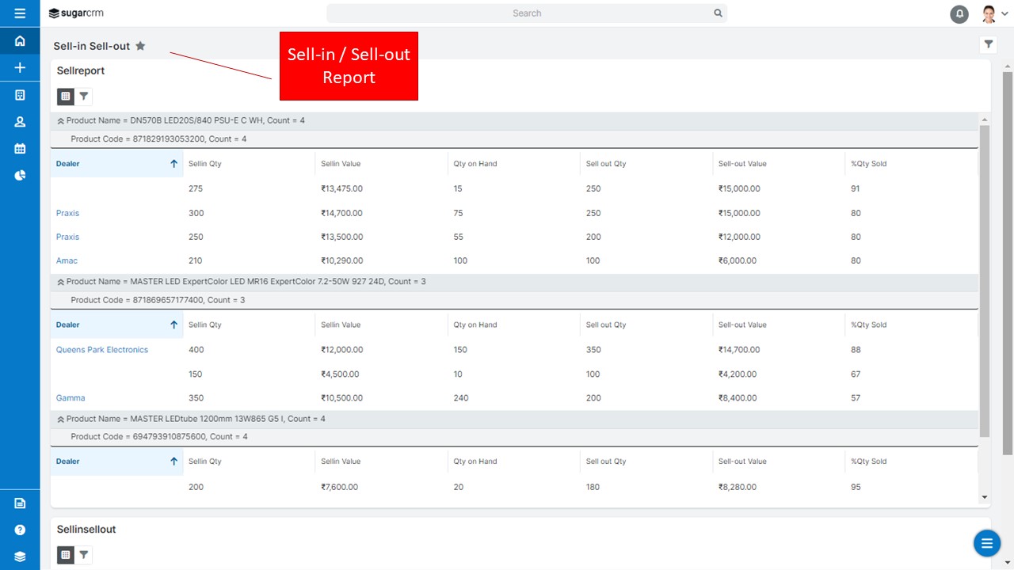
Task: Click Sell-out Value header in ExpertColor table
Action: (741, 325)
